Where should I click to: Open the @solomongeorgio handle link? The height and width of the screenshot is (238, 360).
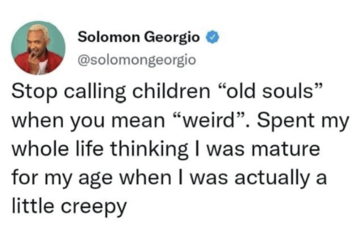136,59
